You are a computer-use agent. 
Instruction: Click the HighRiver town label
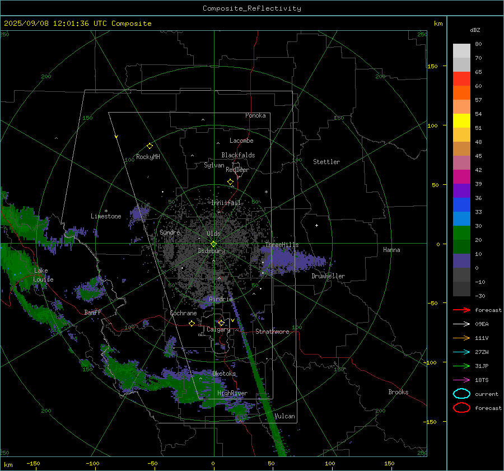(x=232, y=393)
